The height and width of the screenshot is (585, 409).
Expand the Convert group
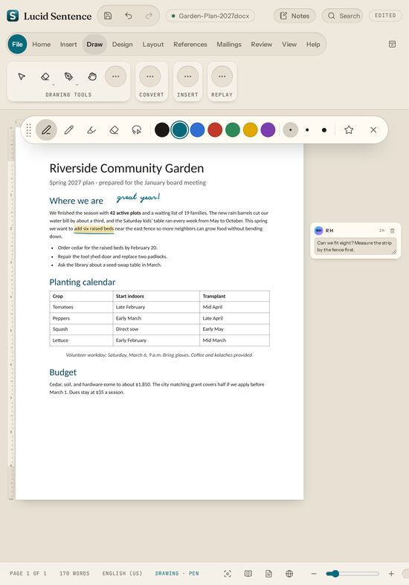click(x=150, y=76)
